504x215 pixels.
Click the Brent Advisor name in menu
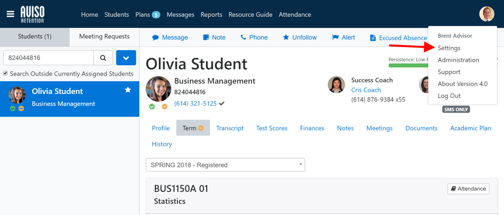click(x=455, y=35)
